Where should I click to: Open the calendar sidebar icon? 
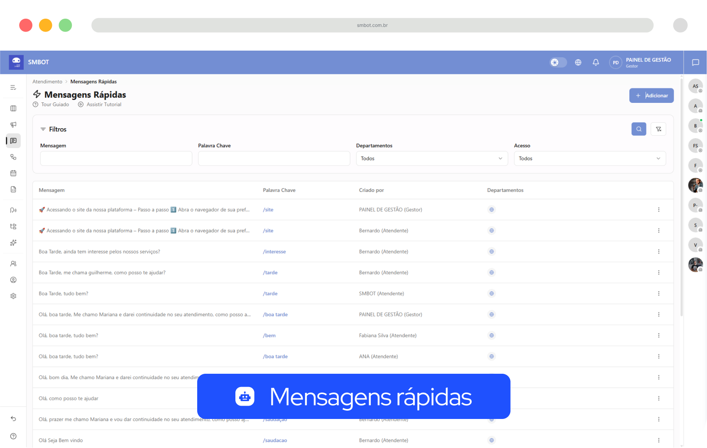(x=13, y=173)
